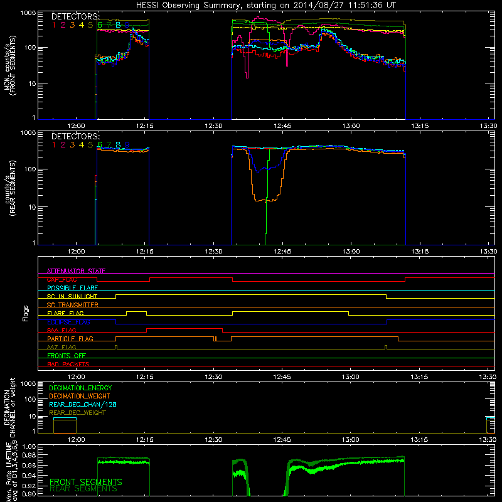Click 100 y-axis value on rear segments panel
Viewport: 502px width, 502px height.
click(30, 169)
